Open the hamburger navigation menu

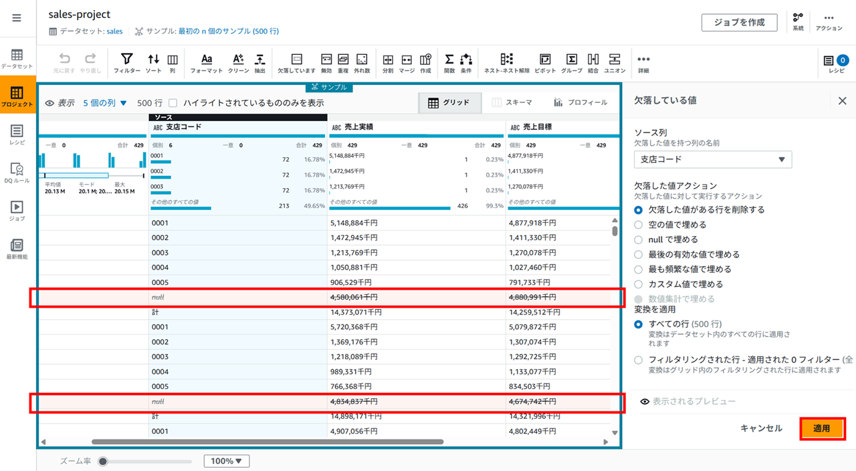(17, 18)
